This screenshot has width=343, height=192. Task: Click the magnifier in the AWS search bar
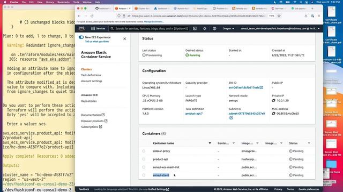click(x=112, y=28)
